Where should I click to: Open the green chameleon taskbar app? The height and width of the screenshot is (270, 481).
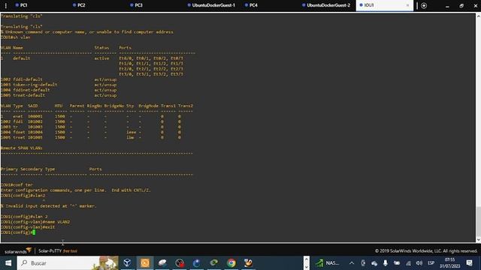[x=213, y=263]
